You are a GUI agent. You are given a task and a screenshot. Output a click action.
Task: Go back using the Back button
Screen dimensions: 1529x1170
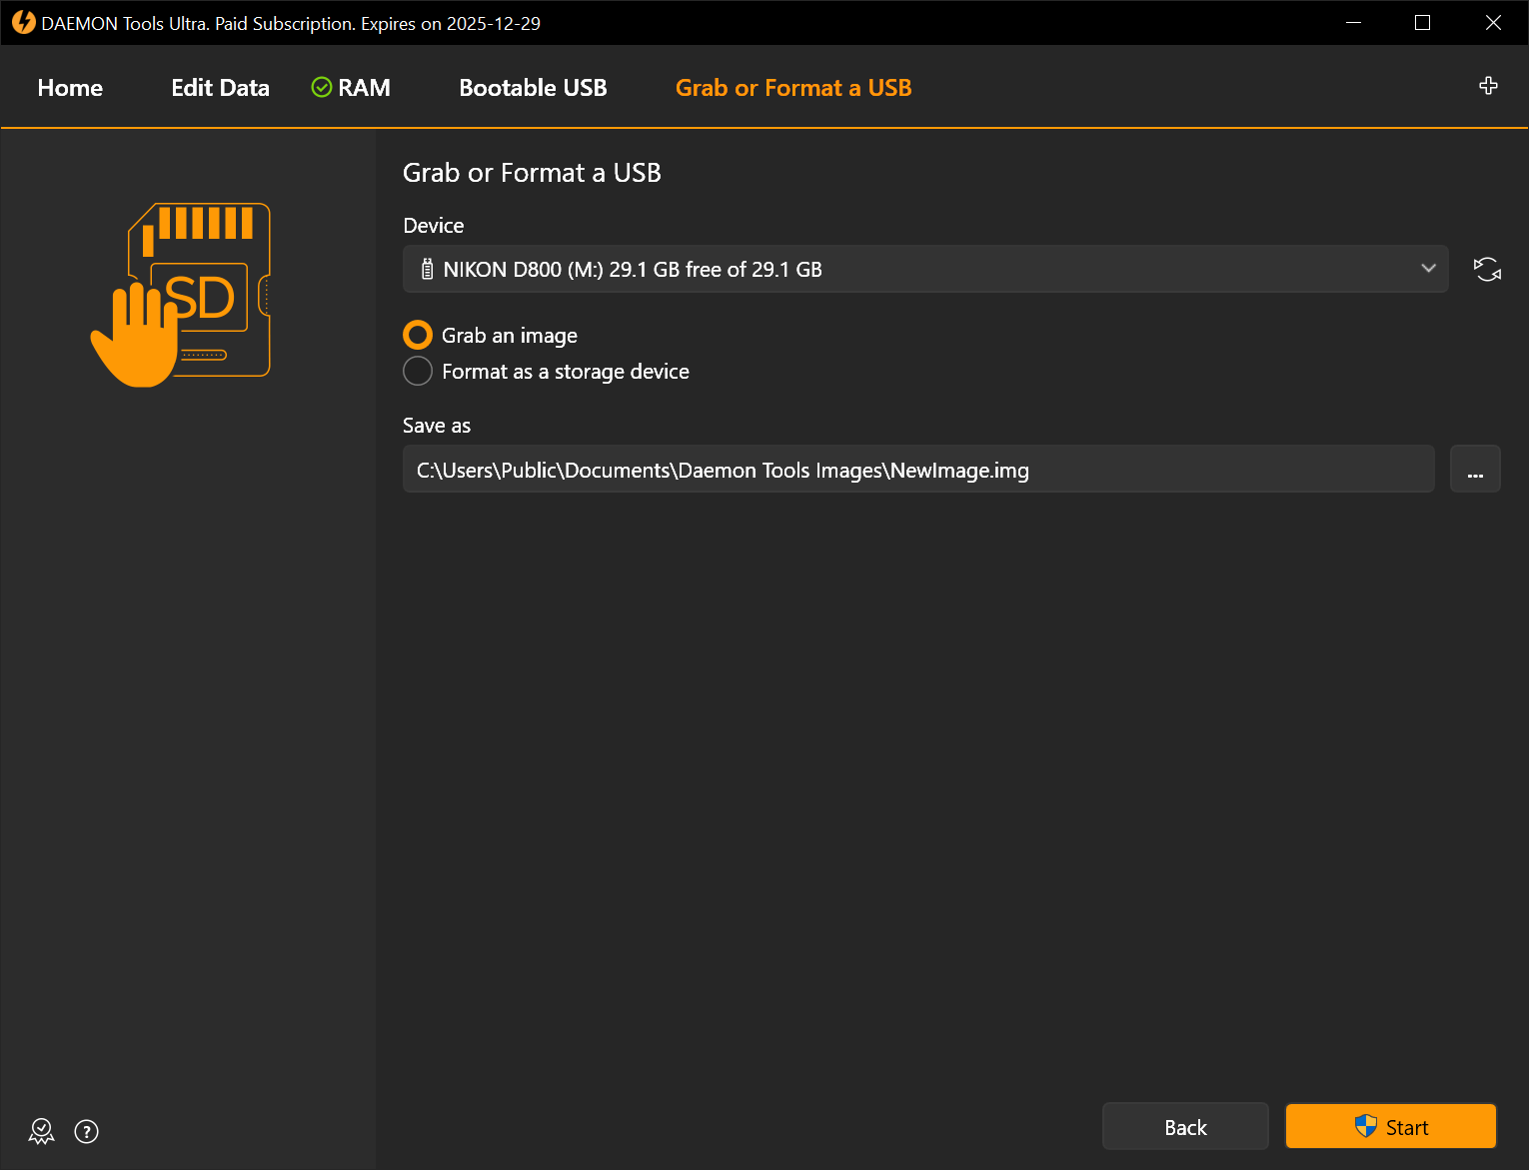click(x=1185, y=1126)
